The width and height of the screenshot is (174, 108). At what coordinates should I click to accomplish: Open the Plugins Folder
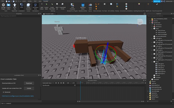pos(8,6)
